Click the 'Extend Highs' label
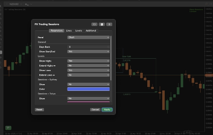The width and height of the screenshot is (213, 135). 47,66
